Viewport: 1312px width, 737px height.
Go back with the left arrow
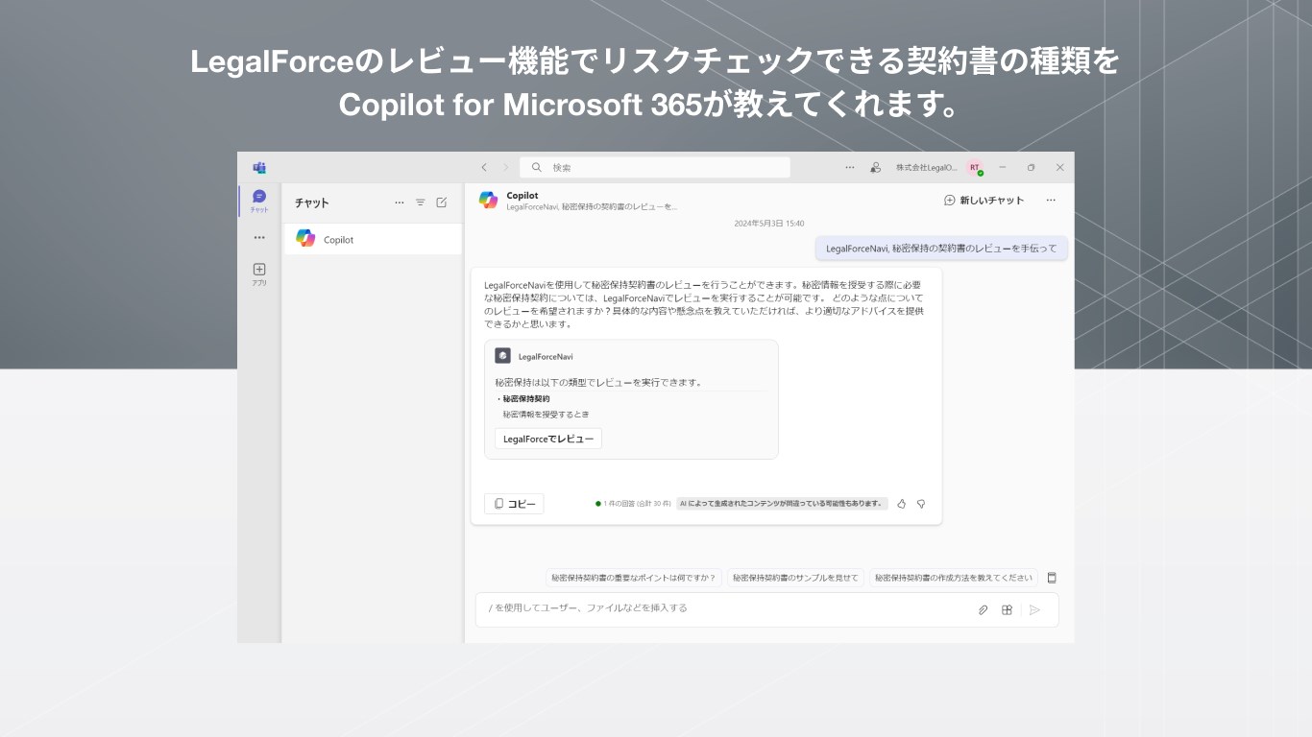(484, 167)
